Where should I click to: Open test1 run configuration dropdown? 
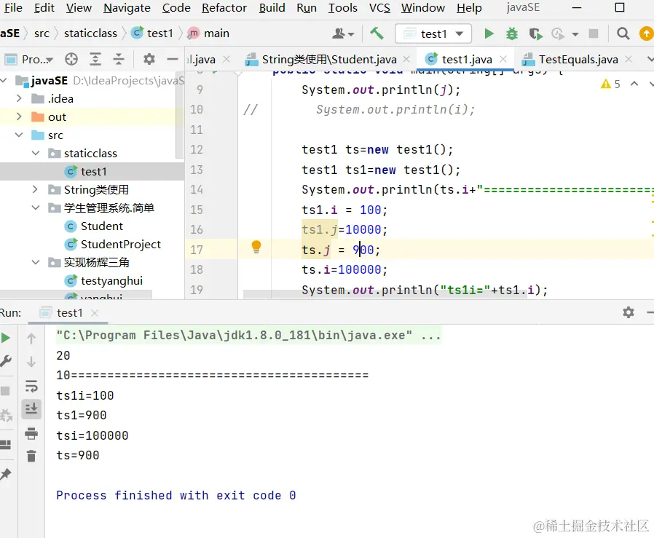pyautogui.click(x=433, y=33)
